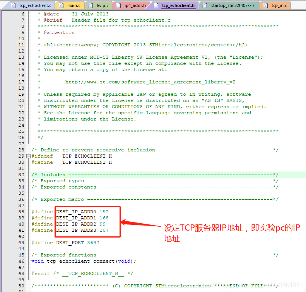Viewport: 306px width, 292px height.
Task: Collapse the #ifndef fold at line 29
Action: pyautogui.click(x=28, y=156)
